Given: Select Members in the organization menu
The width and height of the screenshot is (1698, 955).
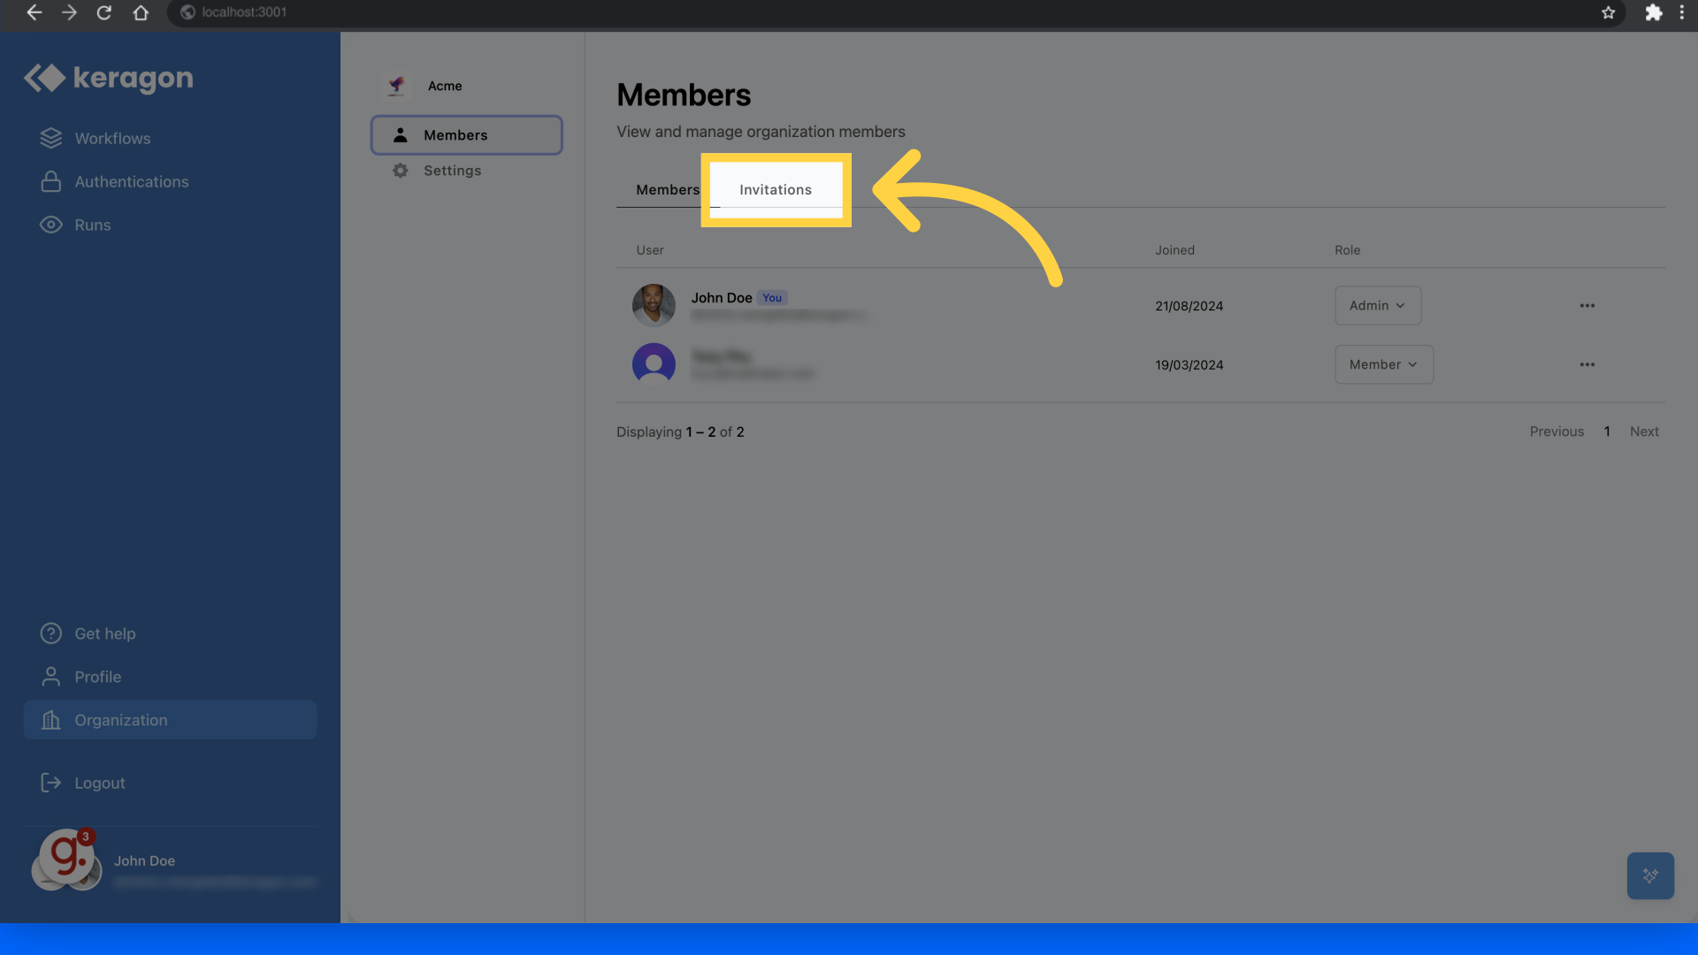Looking at the screenshot, I should point(466,135).
